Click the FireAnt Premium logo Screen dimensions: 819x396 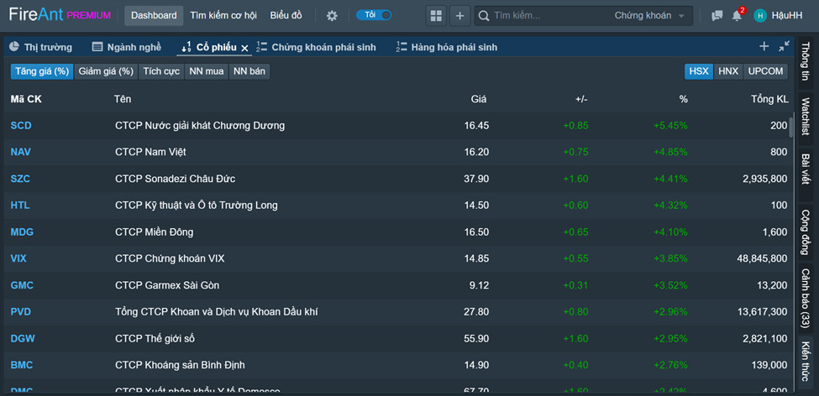point(60,15)
